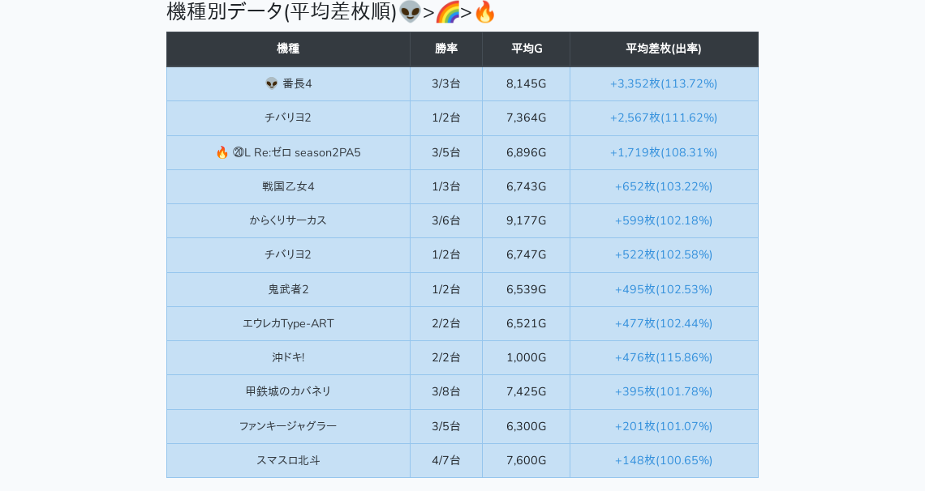This screenshot has height=491, width=925.
Task: Sort by the 機種 column header
Action: pos(288,49)
